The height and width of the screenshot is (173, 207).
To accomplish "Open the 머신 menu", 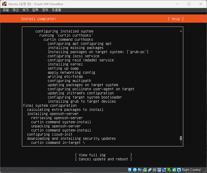I will 15,10.
